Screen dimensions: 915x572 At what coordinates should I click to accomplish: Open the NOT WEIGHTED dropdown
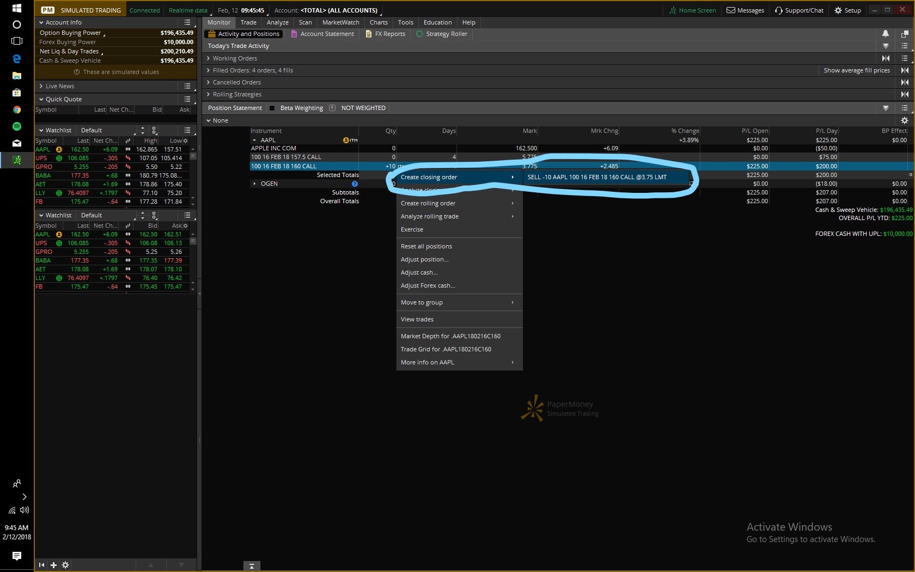(363, 108)
